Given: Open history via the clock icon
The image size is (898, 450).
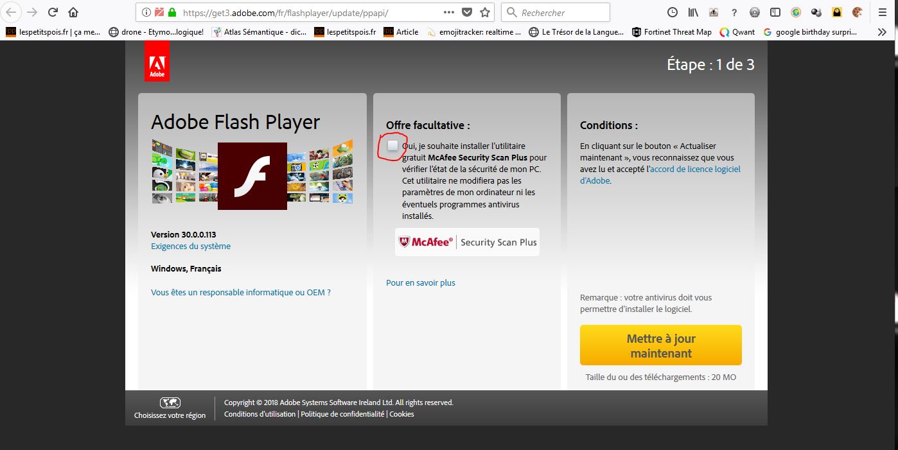Looking at the screenshot, I should pyautogui.click(x=673, y=12).
